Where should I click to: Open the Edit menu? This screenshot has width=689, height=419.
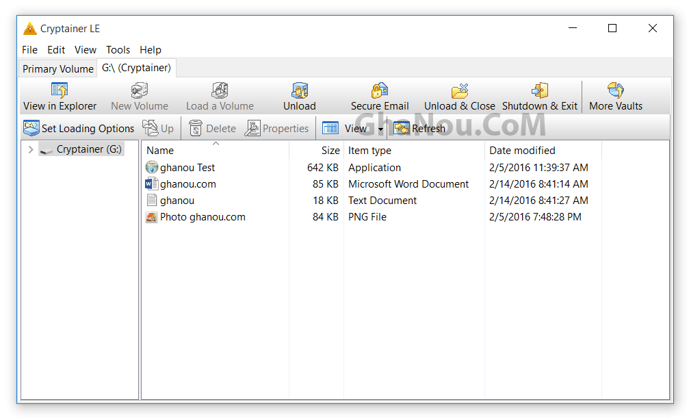[56, 50]
